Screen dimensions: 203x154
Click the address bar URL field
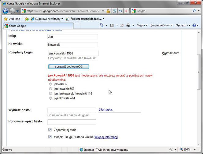(64, 11)
